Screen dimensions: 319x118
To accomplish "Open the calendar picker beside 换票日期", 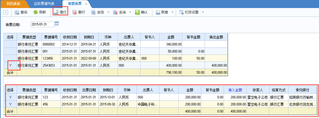I will (57, 23).
